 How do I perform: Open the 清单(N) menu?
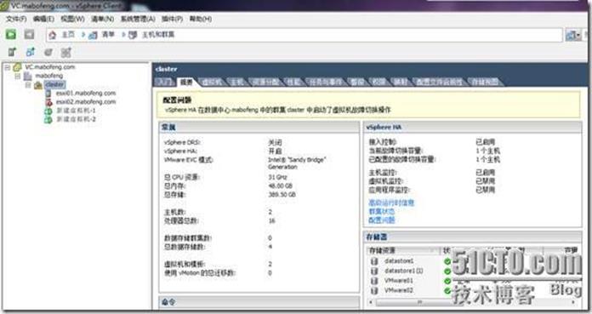[102, 19]
